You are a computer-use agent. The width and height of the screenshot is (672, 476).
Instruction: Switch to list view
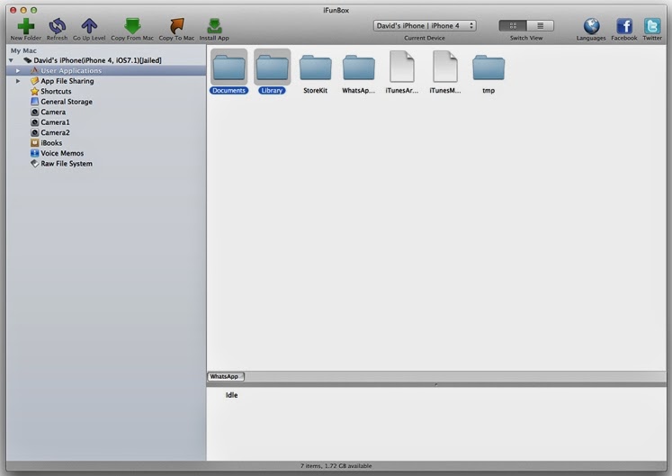pyautogui.click(x=540, y=26)
